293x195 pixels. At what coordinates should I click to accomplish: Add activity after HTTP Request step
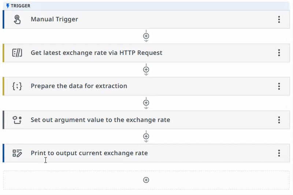tap(146, 70)
